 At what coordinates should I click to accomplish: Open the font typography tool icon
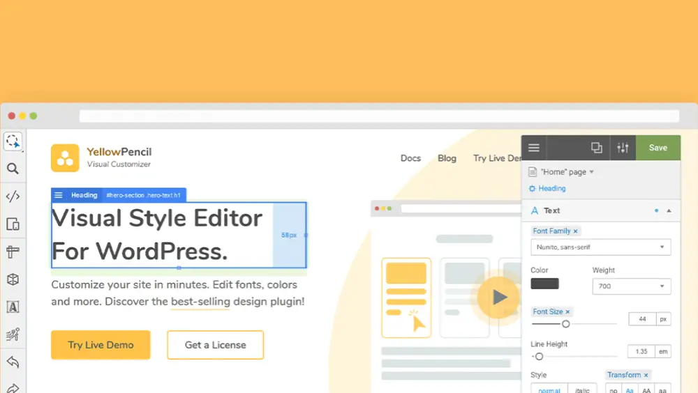(13, 307)
